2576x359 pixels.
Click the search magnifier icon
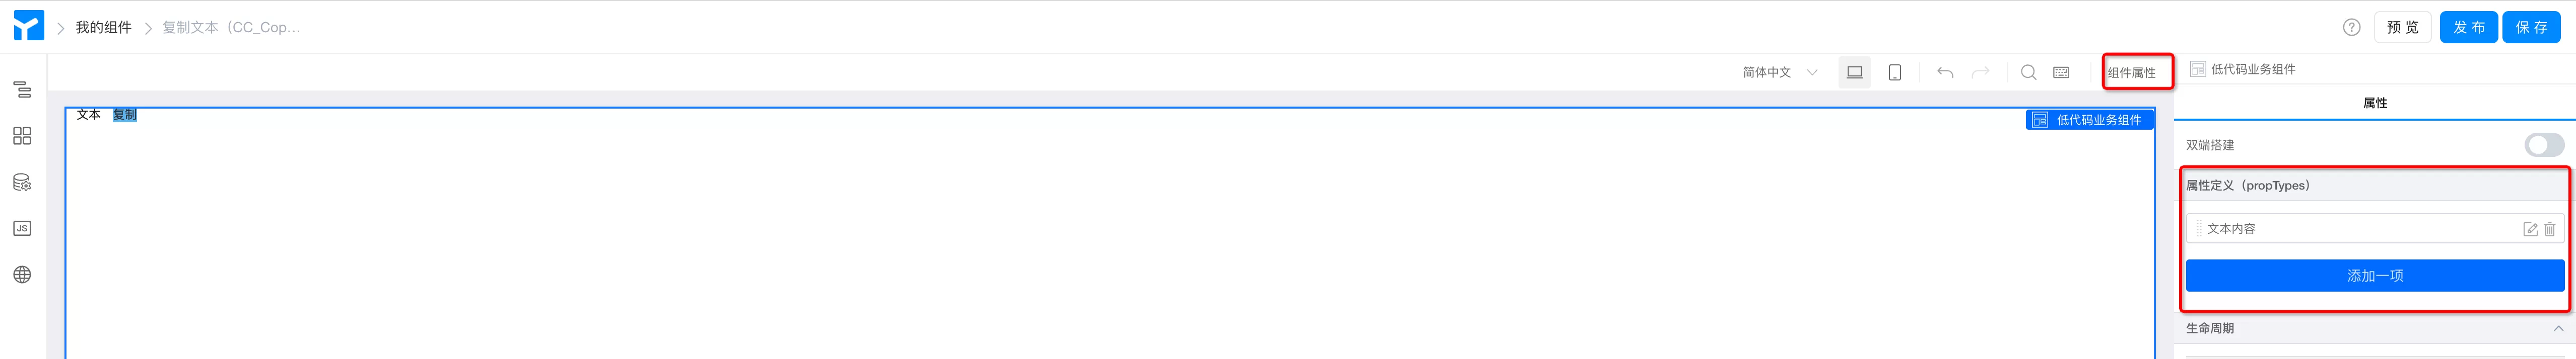tap(2028, 73)
